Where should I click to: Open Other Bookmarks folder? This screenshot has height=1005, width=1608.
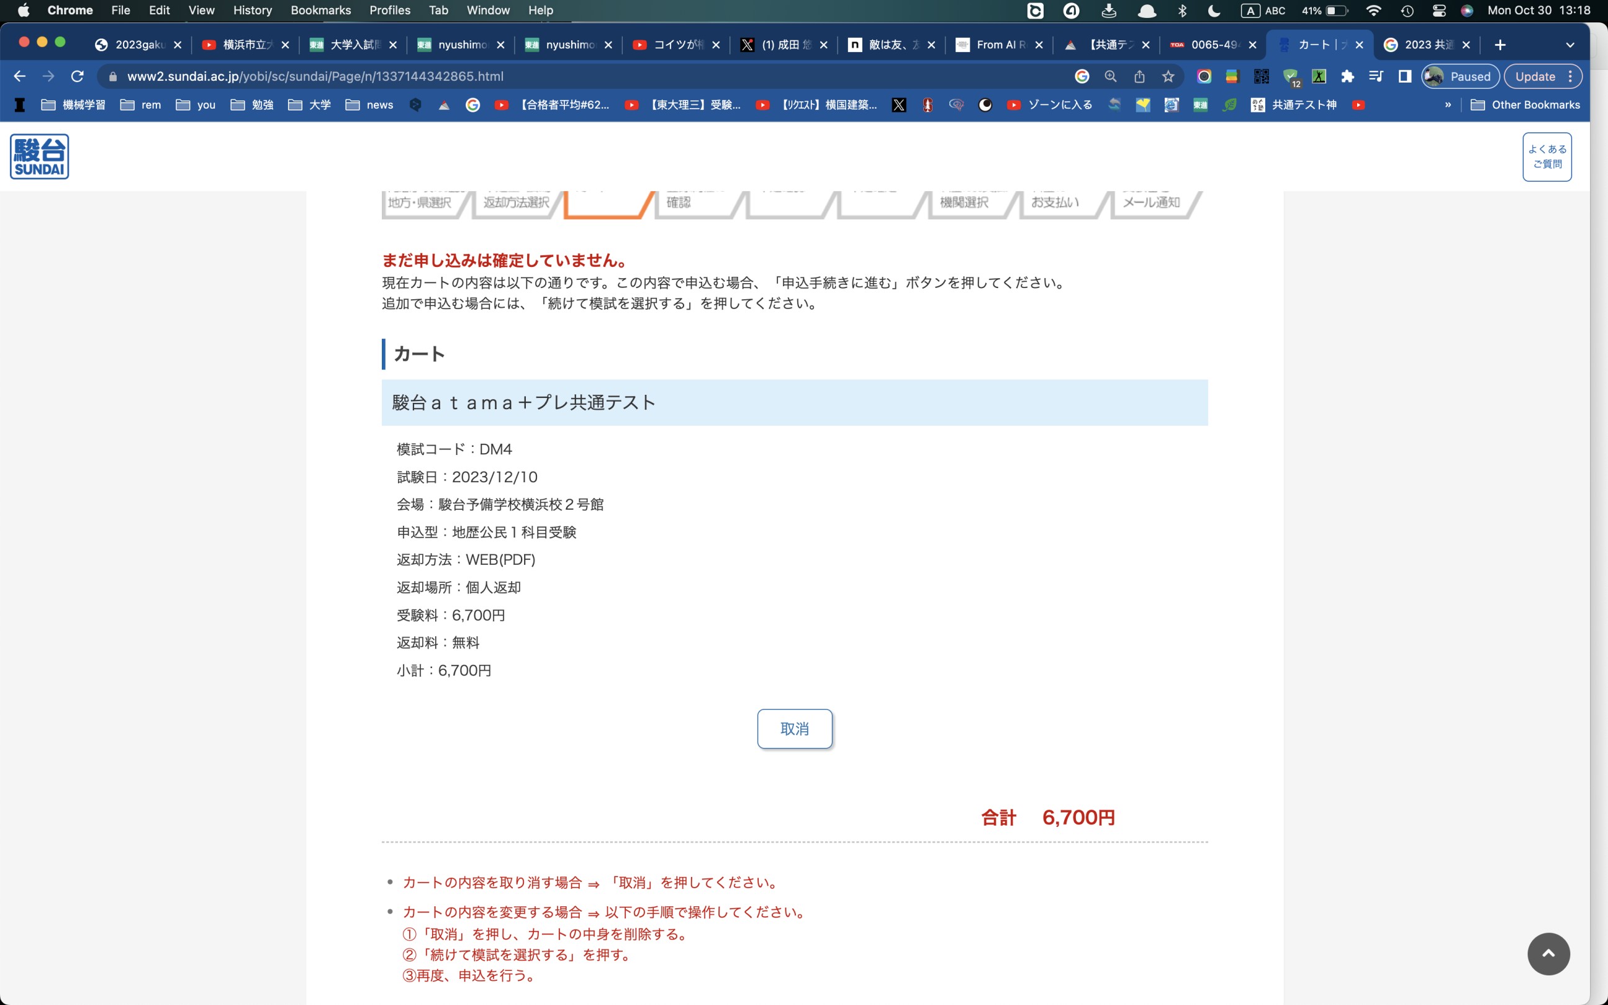coord(1525,105)
